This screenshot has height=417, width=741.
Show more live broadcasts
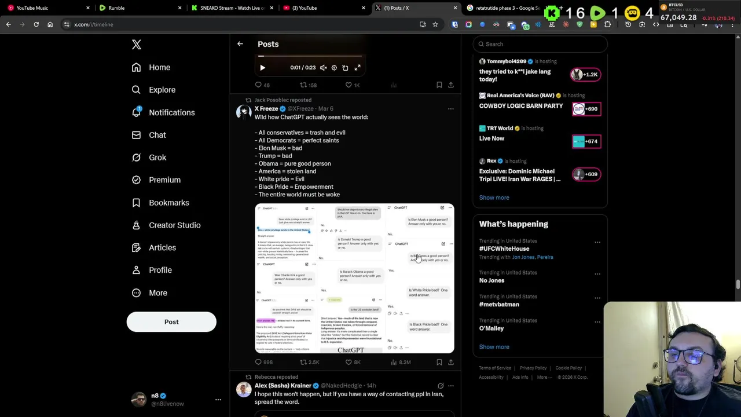494,197
